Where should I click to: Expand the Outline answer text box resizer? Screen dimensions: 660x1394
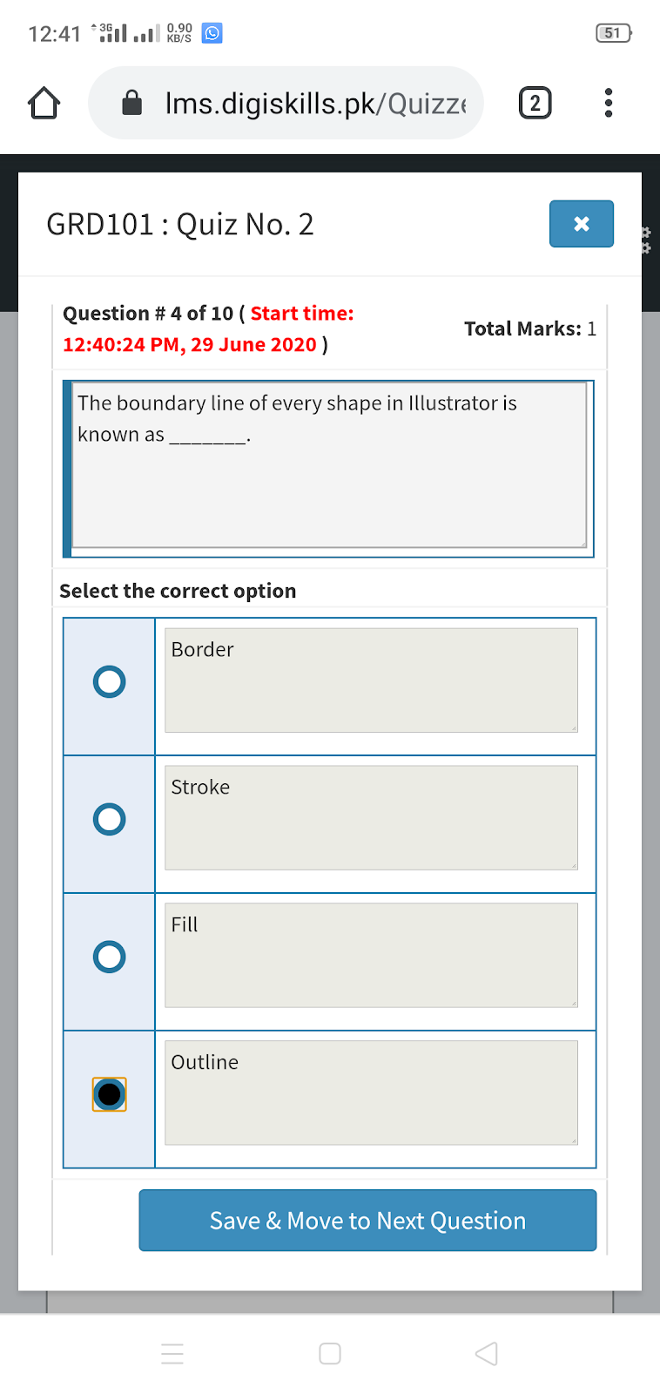[573, 1139]
